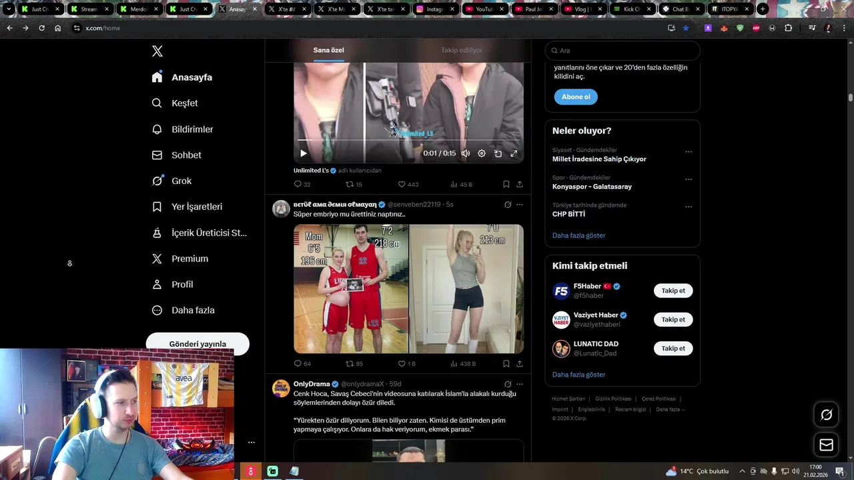
Task: Reply to post with 64 replies
Action: tap(302, 364)
